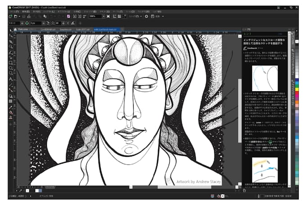This screenshot has height=208, width=306.
Task: Click the blue stroke merge thumbnail
Action: [265, 170]
